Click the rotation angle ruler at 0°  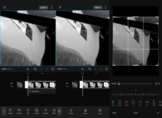(x=136, y=94)
